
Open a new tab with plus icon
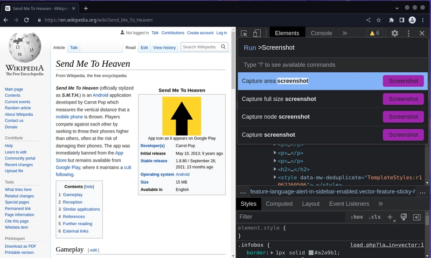coord(86,9)
